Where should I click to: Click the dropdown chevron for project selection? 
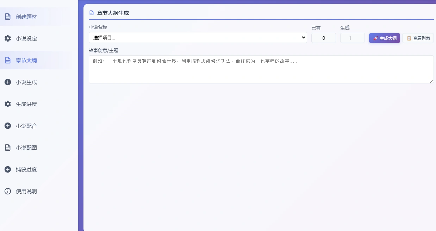pyautogui.click(x=303, y=38)
